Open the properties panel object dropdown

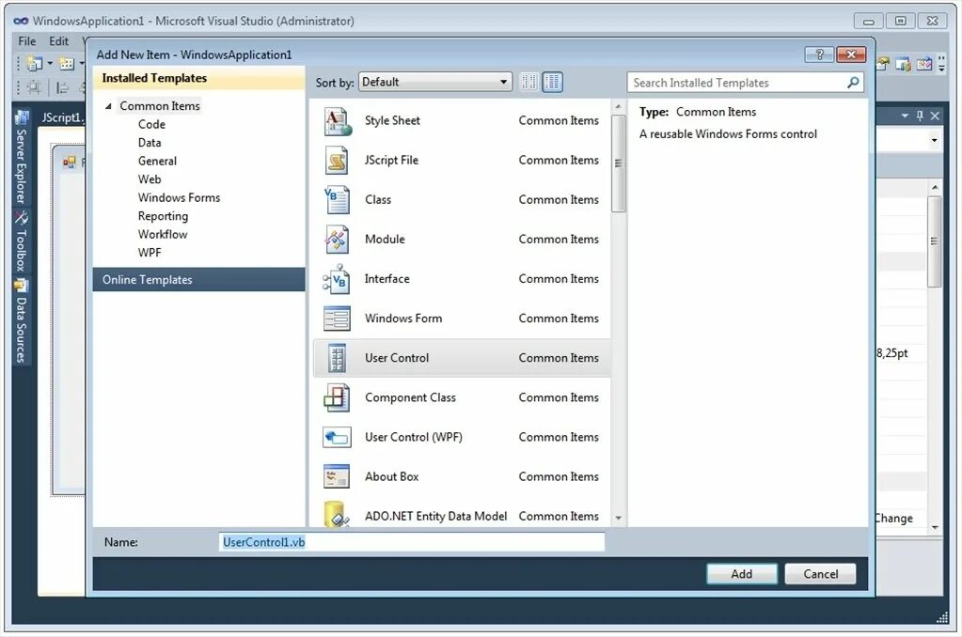pyautogui.click(x=934, y=140)
